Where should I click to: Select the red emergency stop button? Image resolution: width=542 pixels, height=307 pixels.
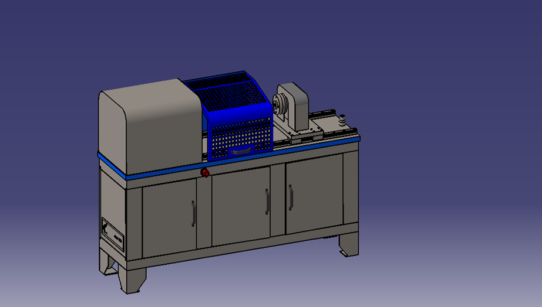click(206, 172)
